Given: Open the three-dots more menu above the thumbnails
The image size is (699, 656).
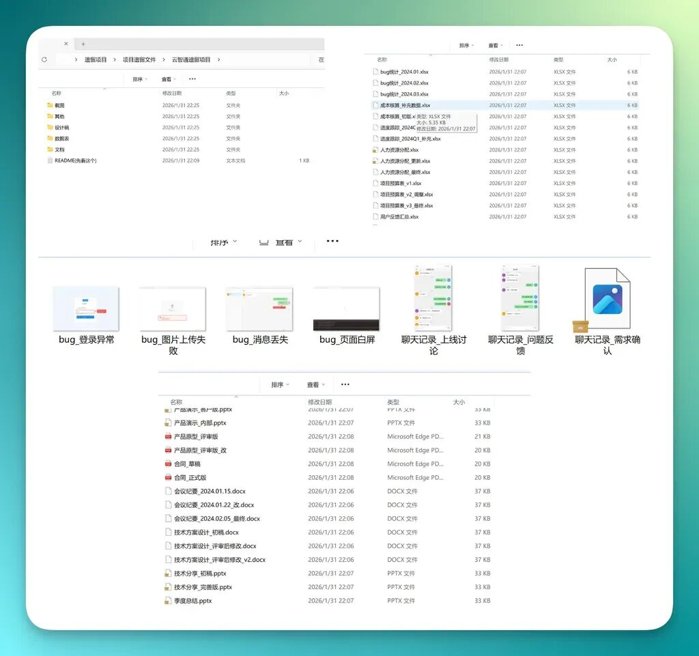Looking at the screenshot, I should [332, 241].
